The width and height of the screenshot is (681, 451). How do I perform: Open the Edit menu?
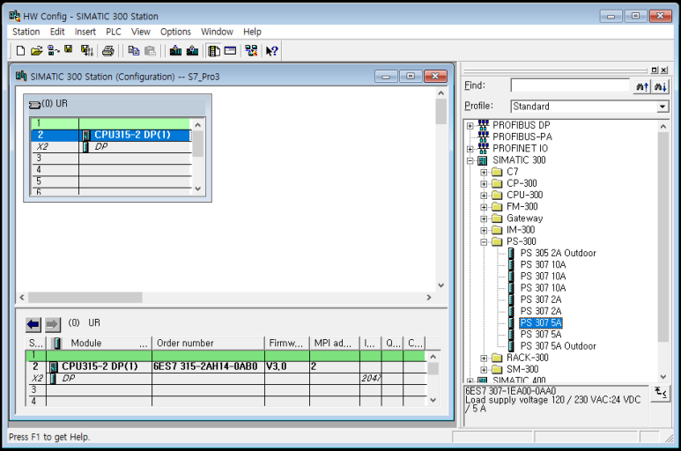pos(57,32)
